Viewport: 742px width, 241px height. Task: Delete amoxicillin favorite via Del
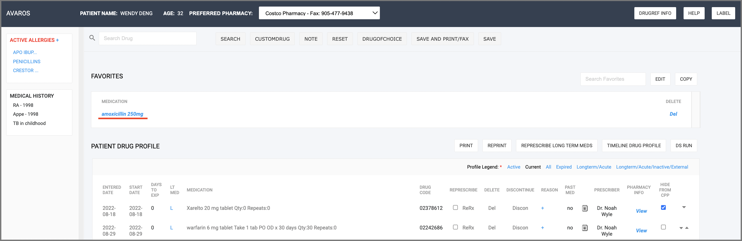[x=673, y=114]
